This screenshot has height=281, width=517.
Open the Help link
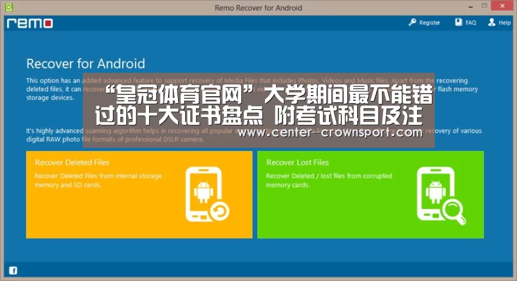(x=499, y=22)
